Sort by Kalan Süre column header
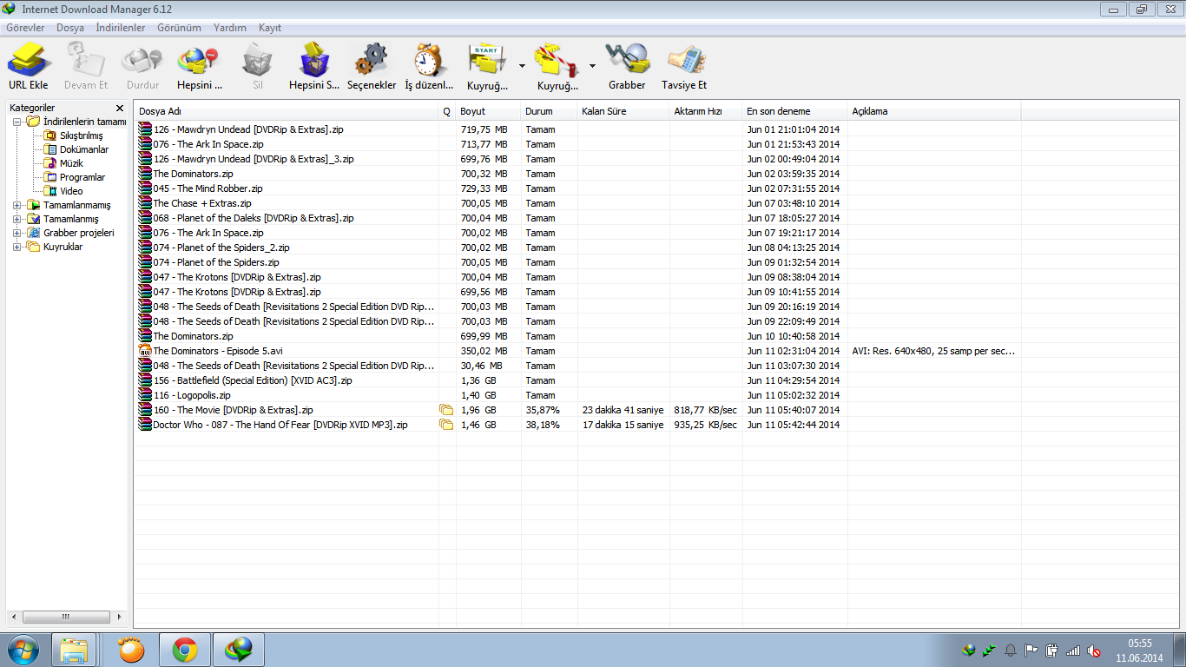 pos(623,111)
